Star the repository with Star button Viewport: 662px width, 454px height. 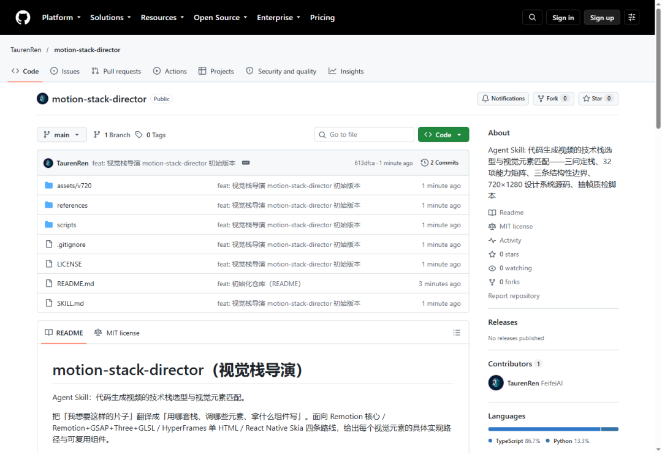coord(598,99)
